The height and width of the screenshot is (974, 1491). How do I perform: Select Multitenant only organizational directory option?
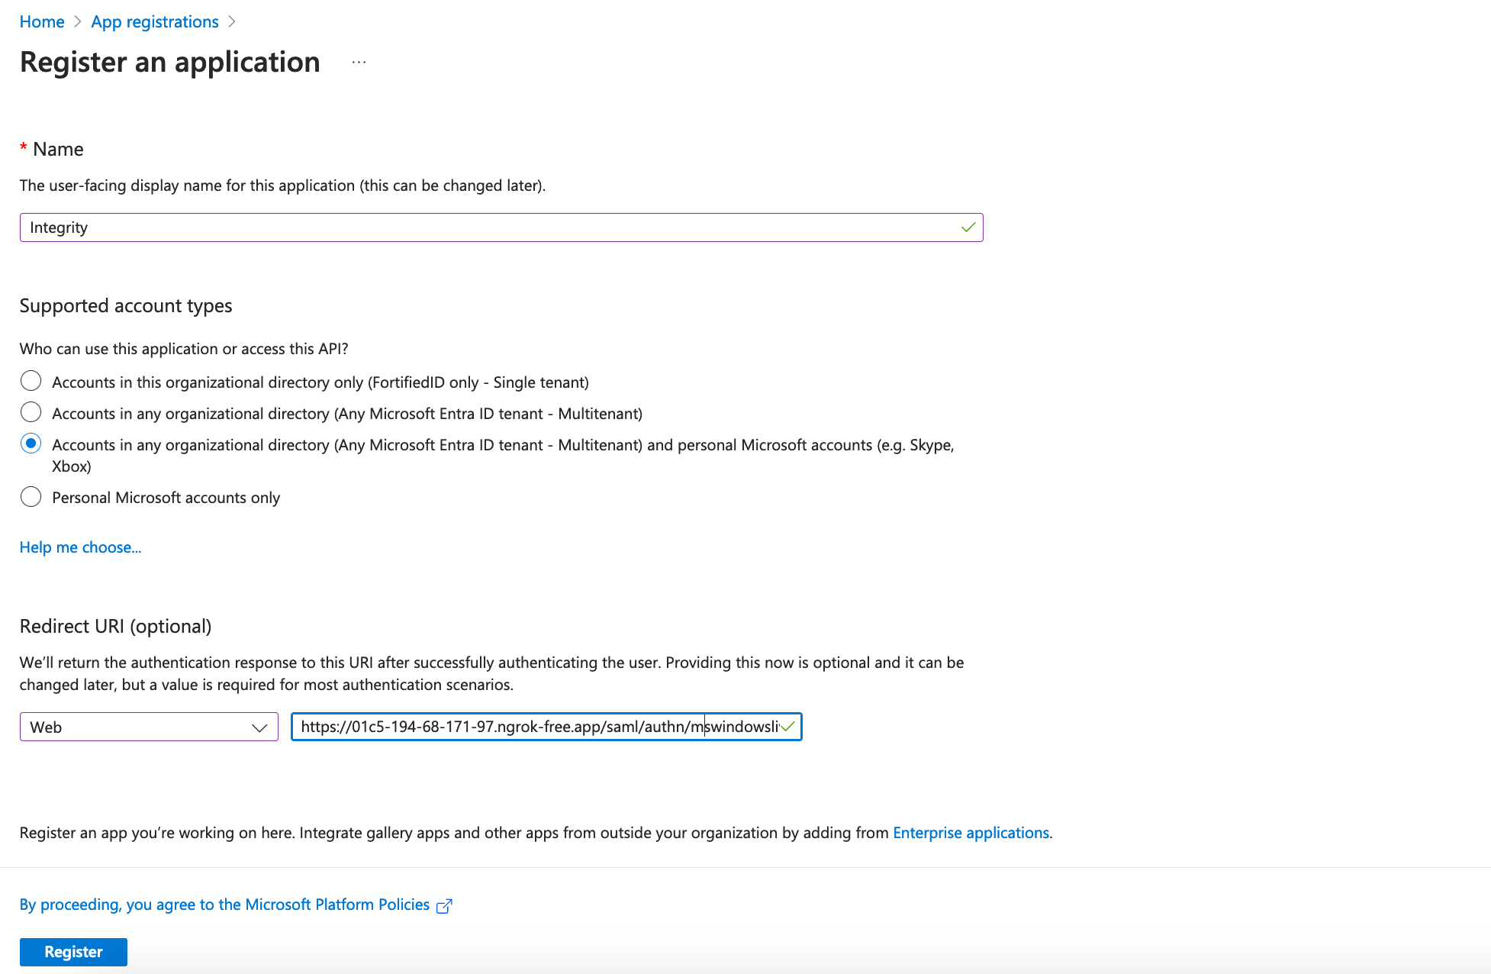pyautogui.click(x=31, y=412)
